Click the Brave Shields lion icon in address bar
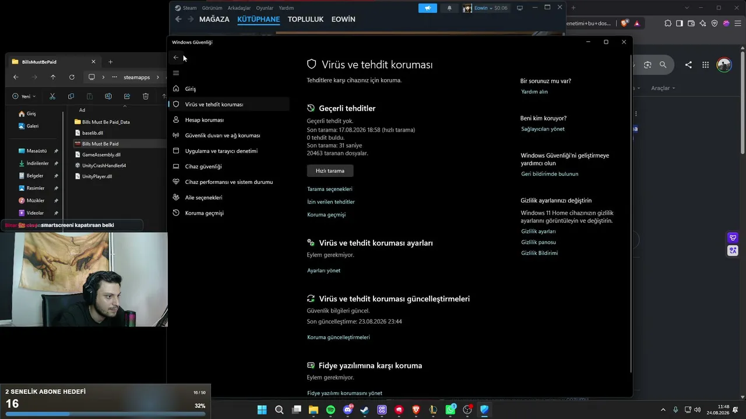The image size is (746, 419). click(625, 23)
